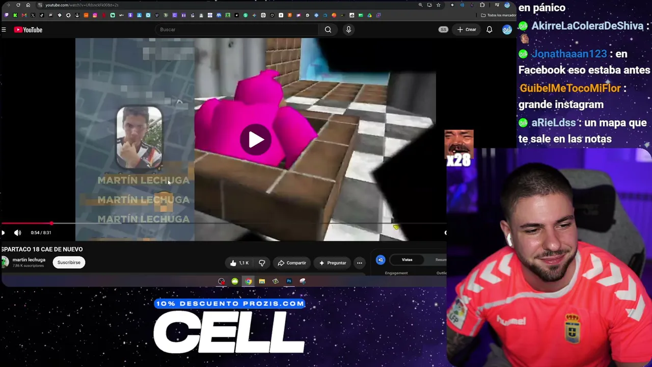Viewport: 652px width, 367px height.
Task: Select the Vistas tab
Action: [x=407, y=260]
